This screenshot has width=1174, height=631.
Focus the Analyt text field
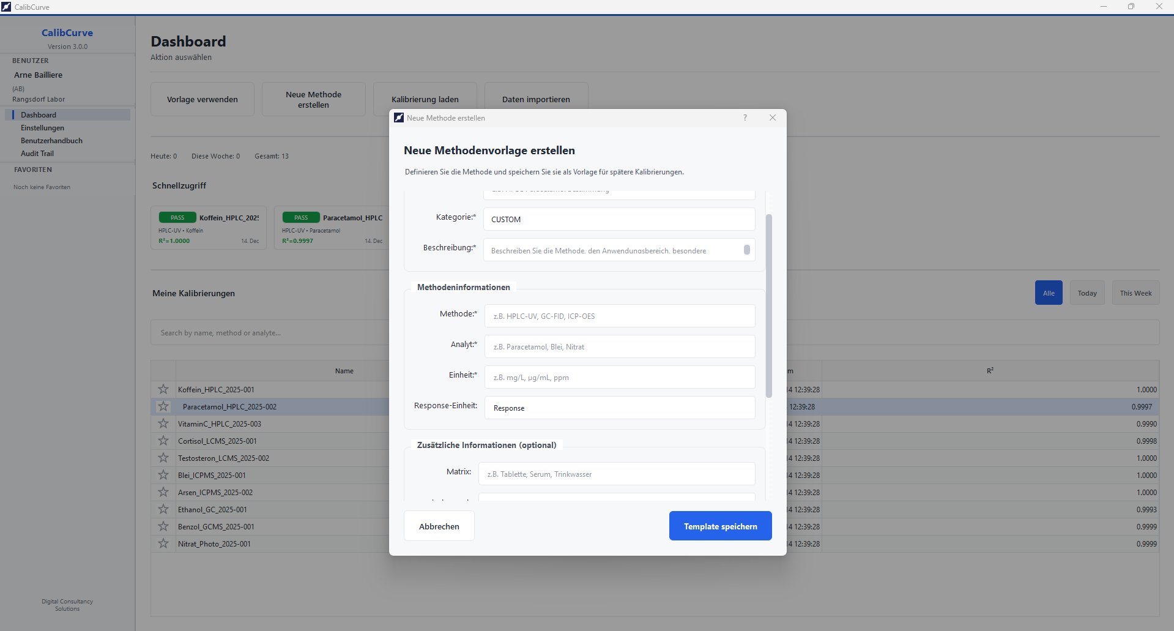pyautogui.click(x=619, y=346)
